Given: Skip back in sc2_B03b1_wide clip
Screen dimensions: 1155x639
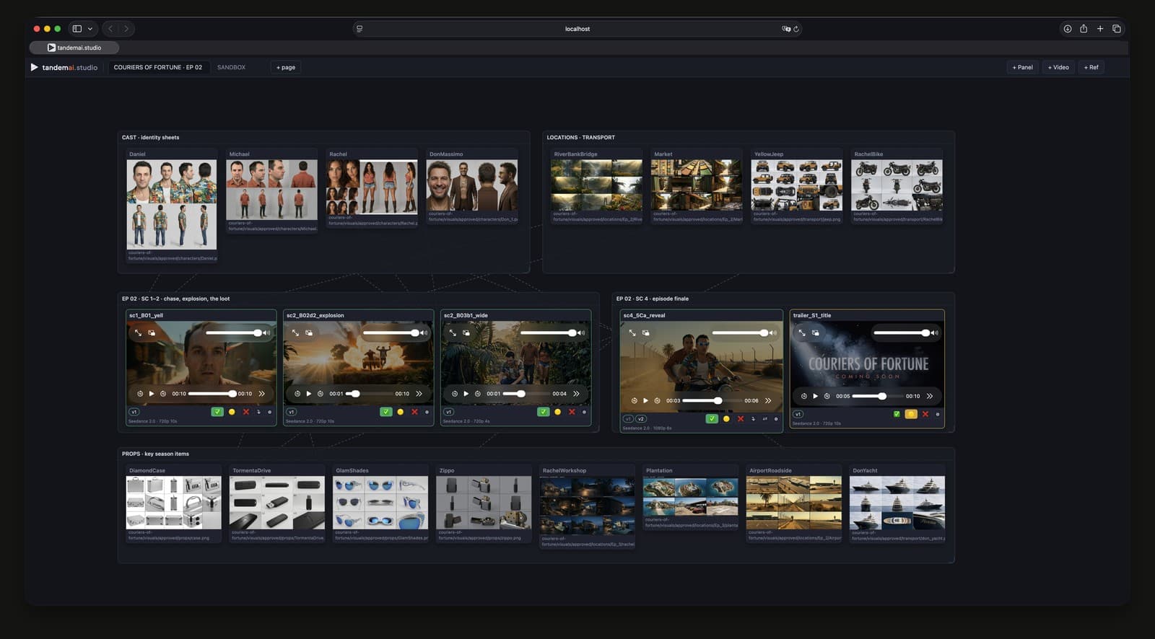Looking at the screenshot, I should coord(455,394).
